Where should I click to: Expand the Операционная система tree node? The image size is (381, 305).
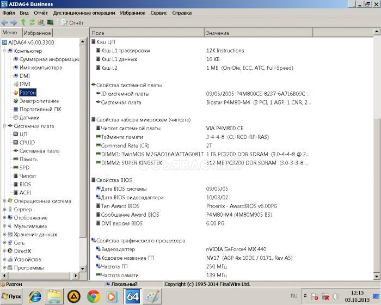[5, 201]
